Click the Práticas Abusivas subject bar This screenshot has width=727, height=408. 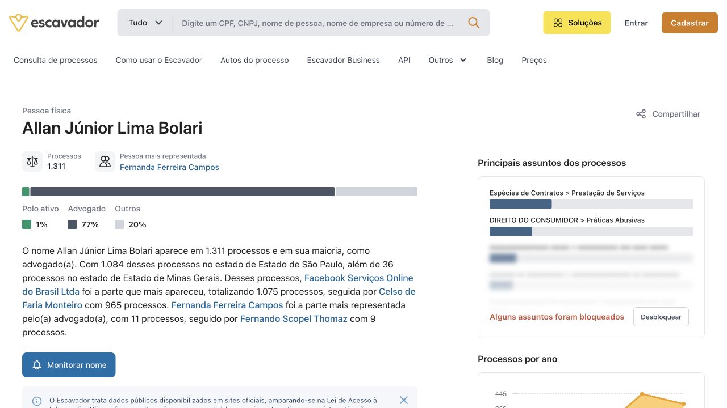(591, 231)
